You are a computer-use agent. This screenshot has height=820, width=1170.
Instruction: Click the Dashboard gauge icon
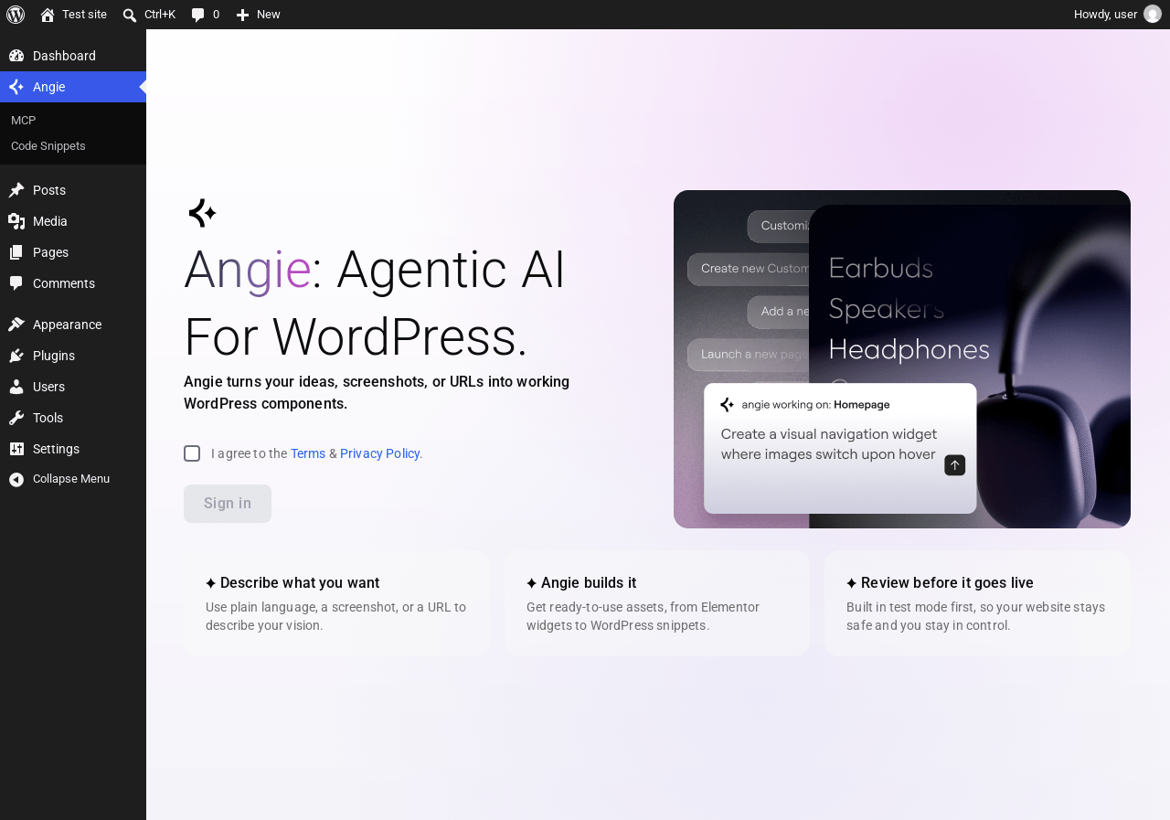point(16,56)
